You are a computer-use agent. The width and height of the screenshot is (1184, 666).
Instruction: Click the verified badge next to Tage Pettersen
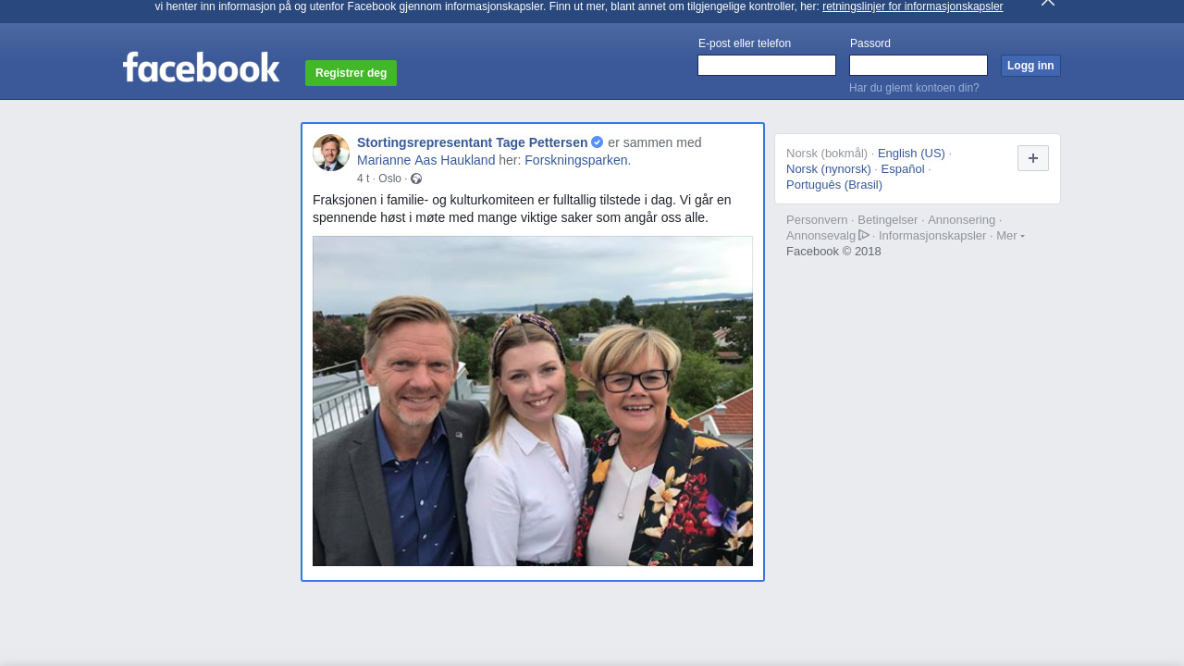click(x=598, y=142)
